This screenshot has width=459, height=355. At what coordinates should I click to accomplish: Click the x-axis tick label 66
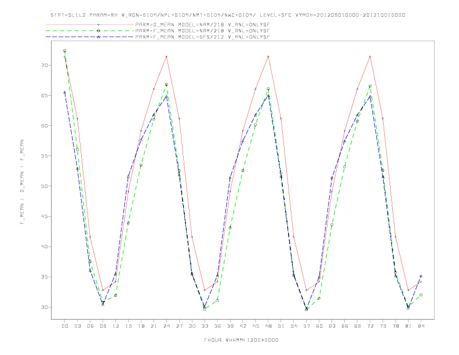tap(345, 326)
